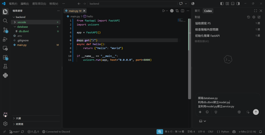Screen dimensions: 265x135
Task: Synchronize changes in status bar
Action: click(x=23, y=132)
